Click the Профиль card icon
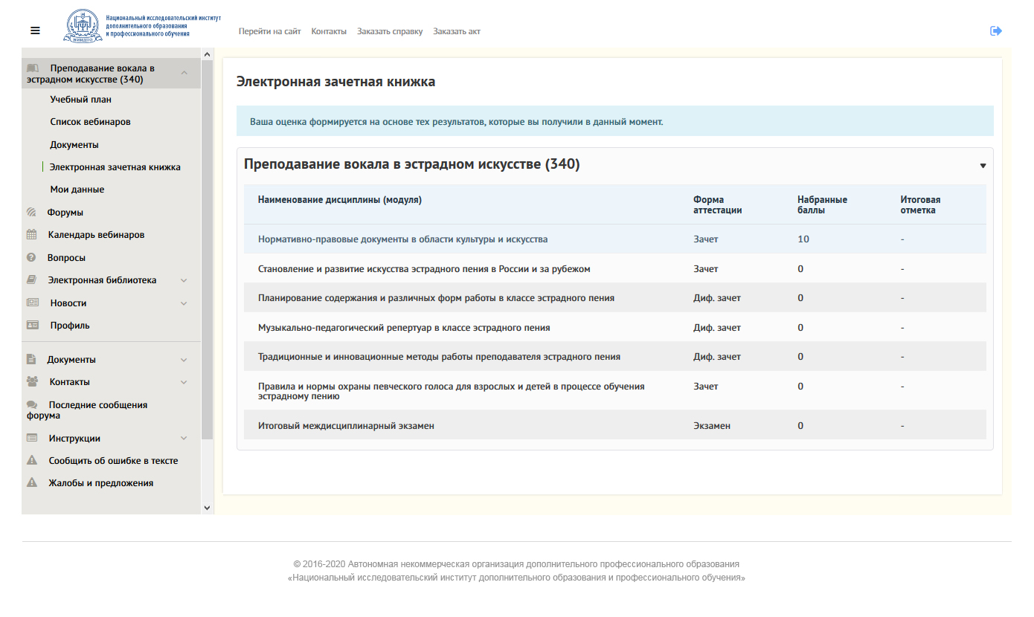1034x617 pixels. click(x=33, y=326)
